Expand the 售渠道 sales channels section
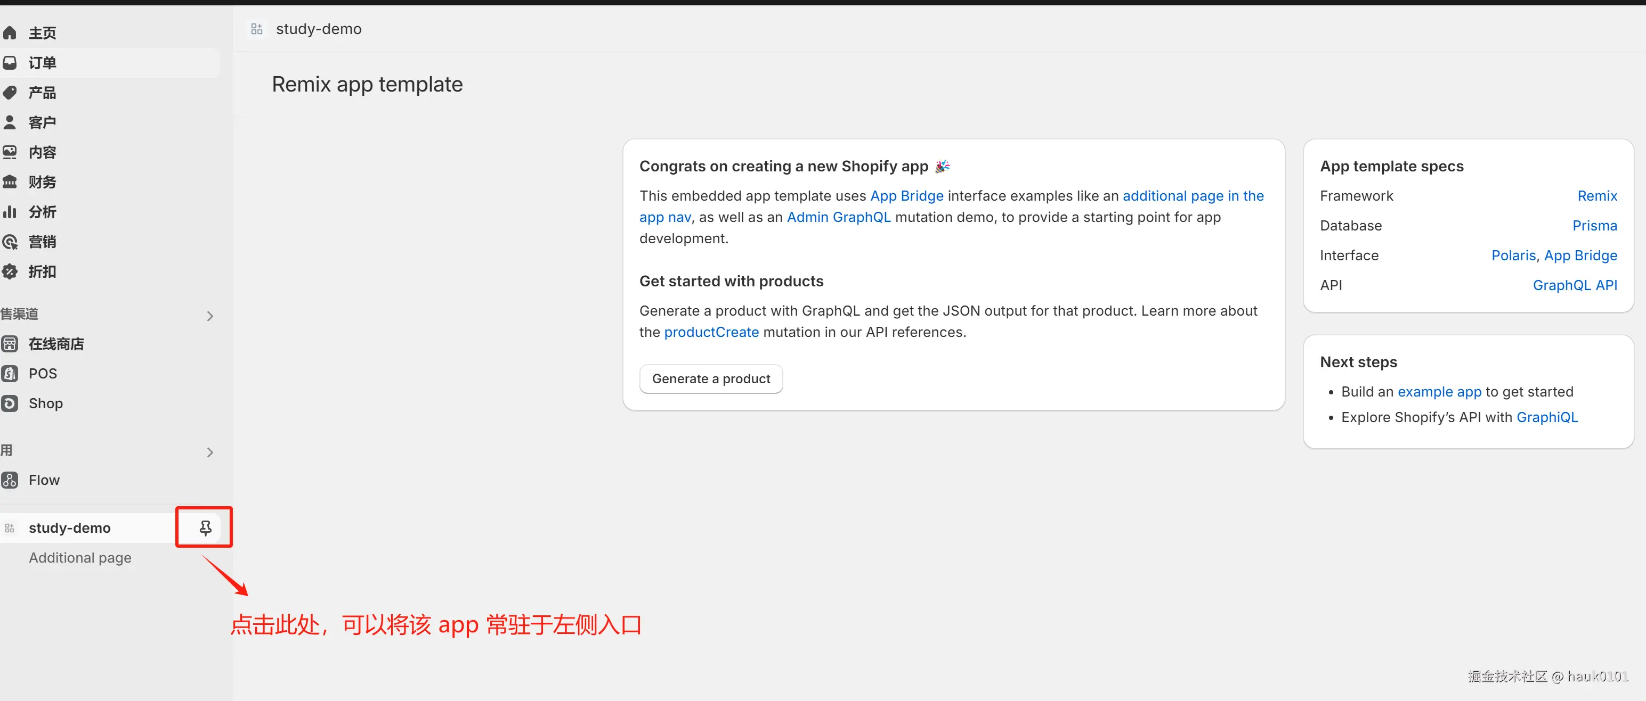 tap(209, 316)
